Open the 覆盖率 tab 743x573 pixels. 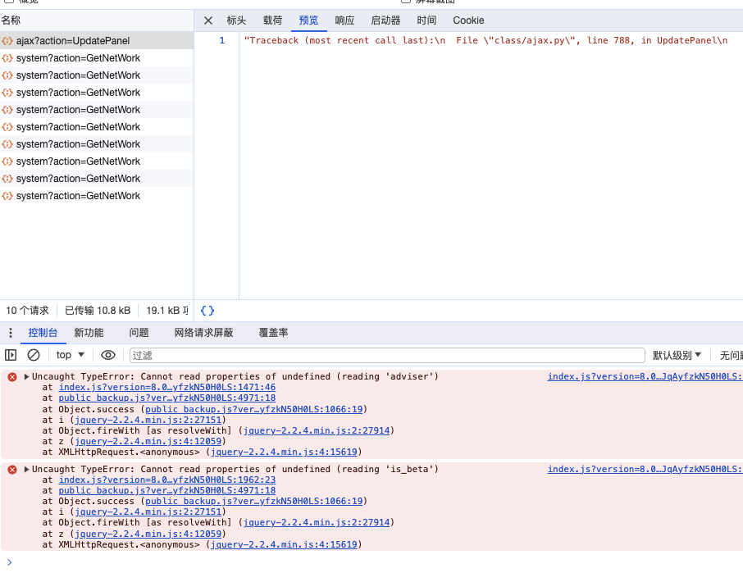[x=273, y=333]
